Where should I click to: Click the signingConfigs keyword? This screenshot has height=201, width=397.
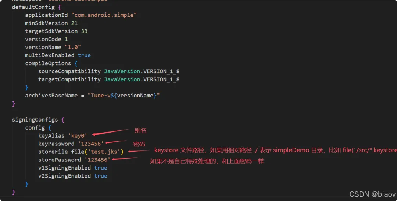click(35, 120)
